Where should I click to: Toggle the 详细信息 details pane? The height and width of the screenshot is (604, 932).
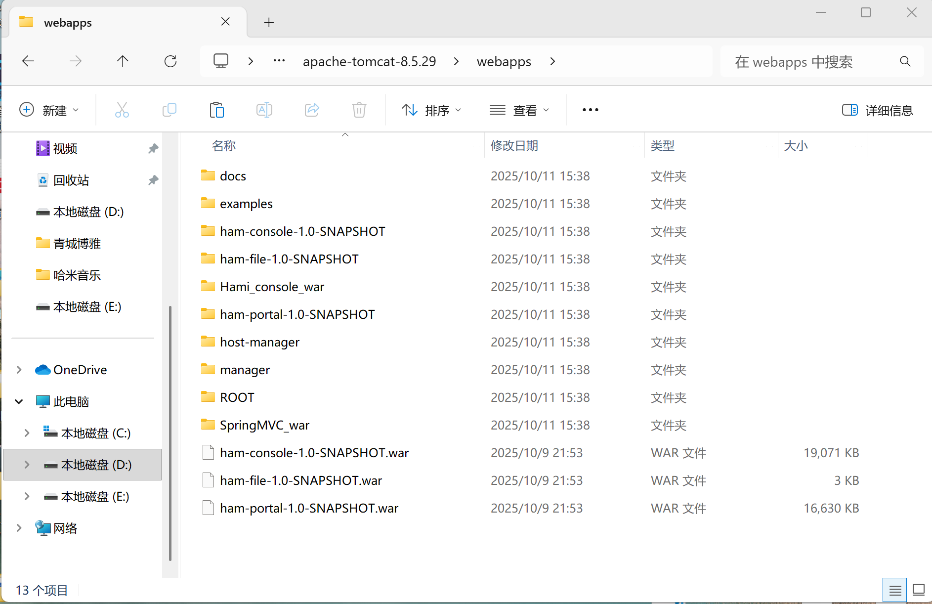click(x=877, y=110)
